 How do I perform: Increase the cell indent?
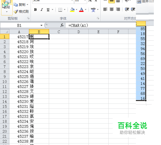pyautogui.click(x=133, y=9)
